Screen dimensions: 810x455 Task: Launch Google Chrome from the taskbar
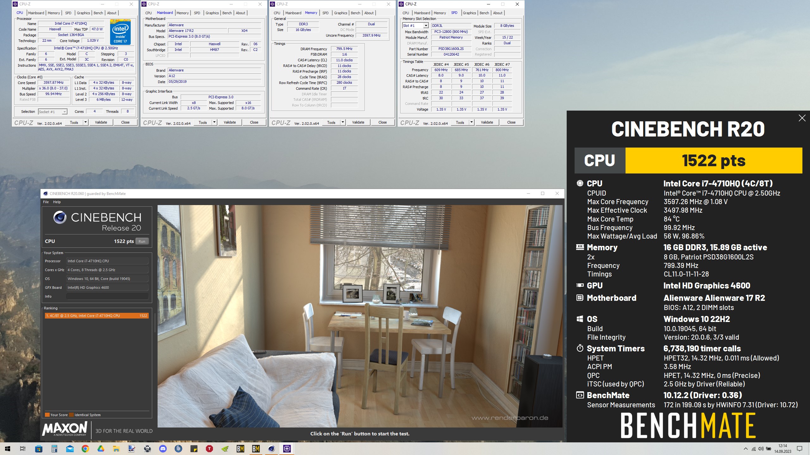[x=85, y=449]
